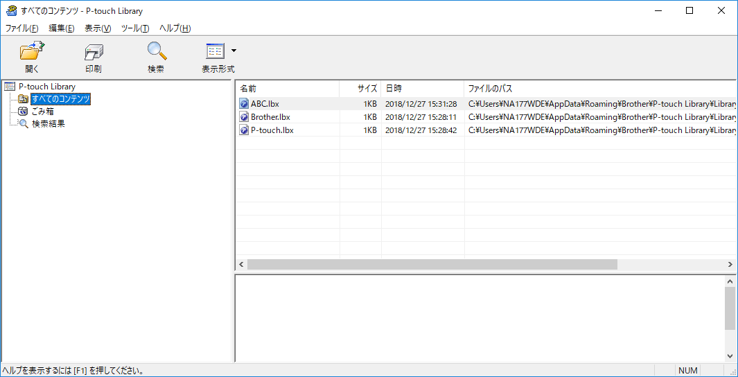Image resolution: width=738 pixels, height=377 pixels.
Task: Click the ABC.lbx file icon
Action: [x=244, y=104]
